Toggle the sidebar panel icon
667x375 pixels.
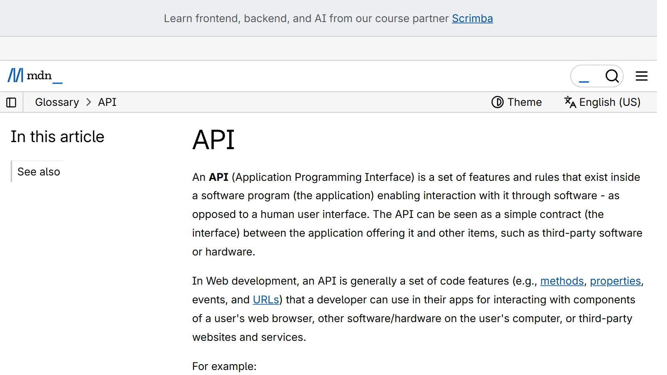coord(11,102)
